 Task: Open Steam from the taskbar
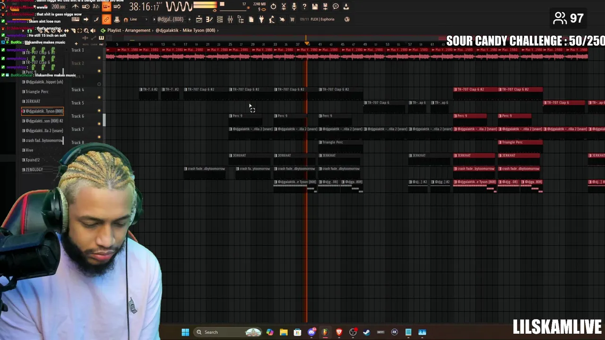pyautogui.click(x=366, y=332)
